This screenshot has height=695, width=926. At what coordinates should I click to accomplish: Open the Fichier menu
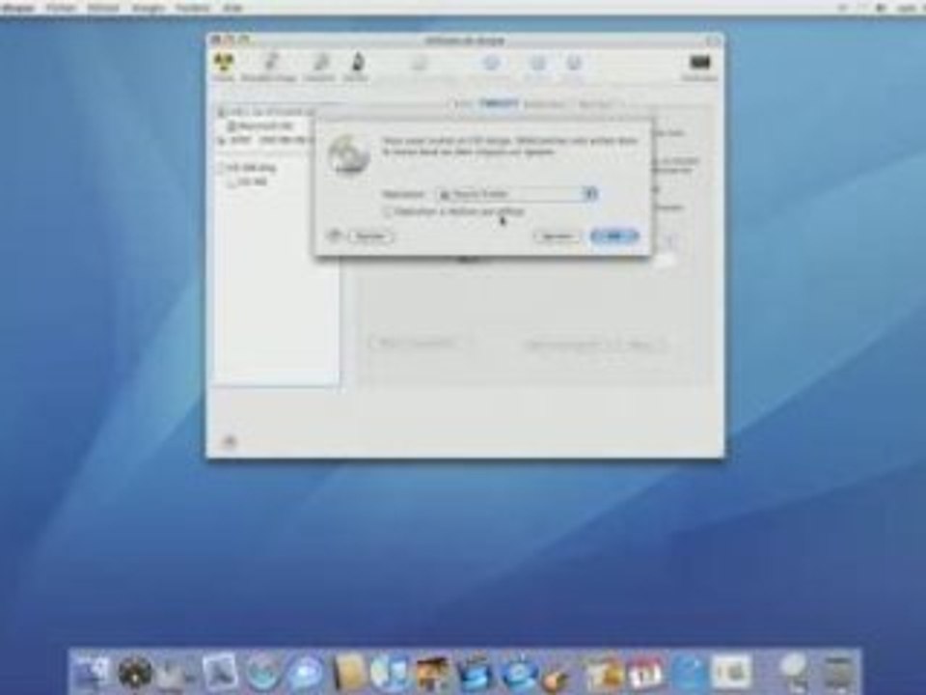click(x=62, y=8)
